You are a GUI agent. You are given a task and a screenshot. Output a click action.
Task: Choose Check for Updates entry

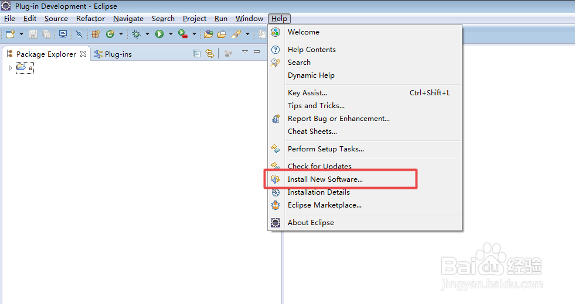365,166
